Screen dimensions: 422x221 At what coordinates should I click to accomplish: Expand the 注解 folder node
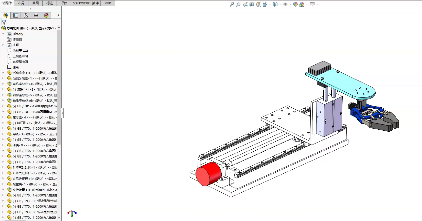click(3, 45)
